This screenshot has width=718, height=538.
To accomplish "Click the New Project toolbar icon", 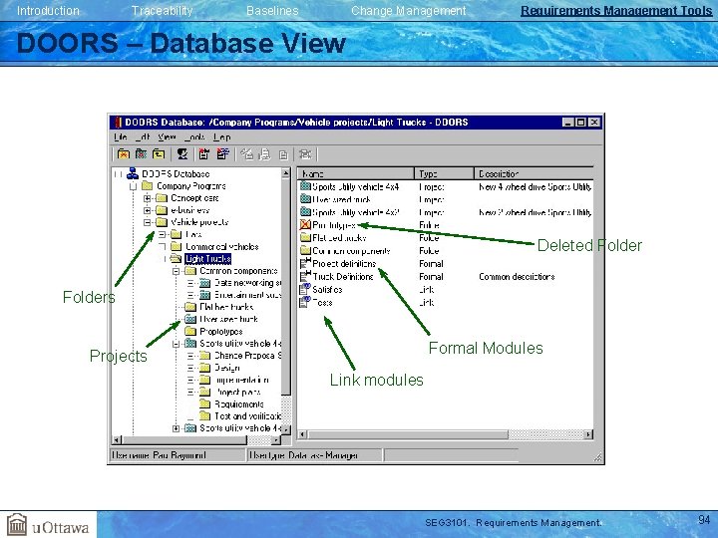I will [x=141, y=154].
